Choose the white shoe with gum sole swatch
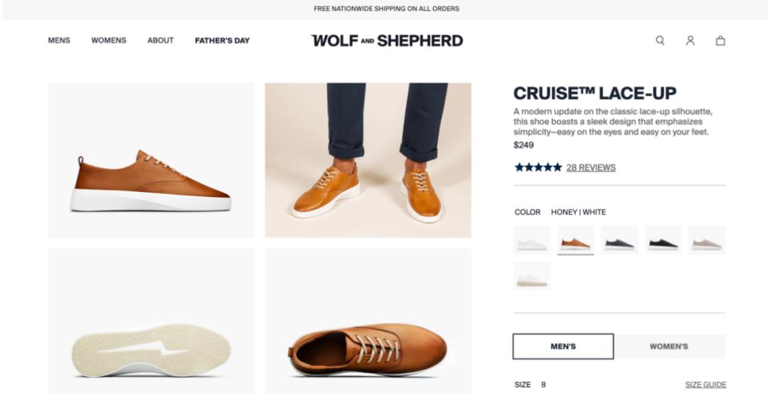The image size is (768, 396). point(532,277)
